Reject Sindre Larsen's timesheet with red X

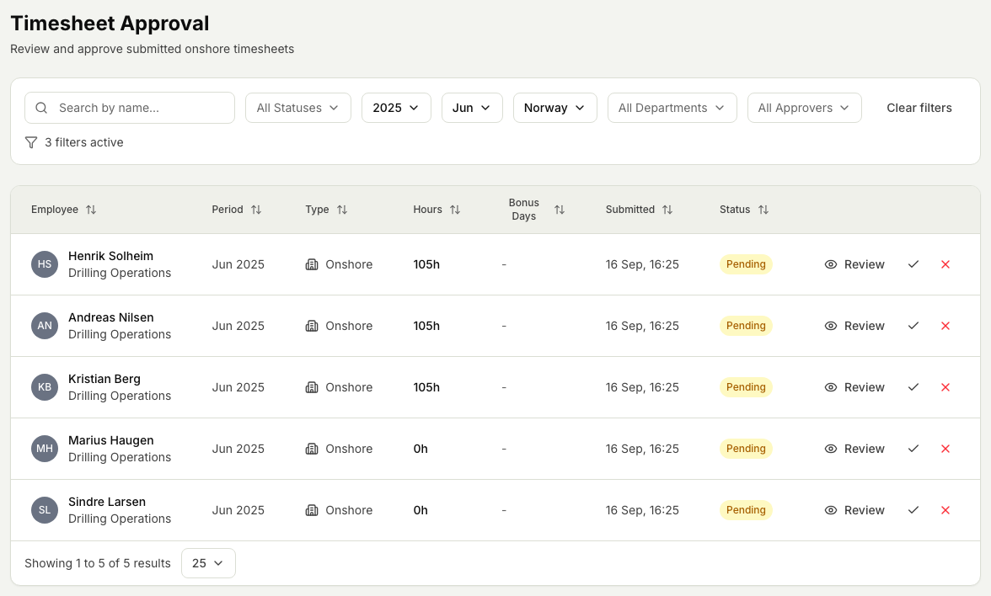(945, 510)
